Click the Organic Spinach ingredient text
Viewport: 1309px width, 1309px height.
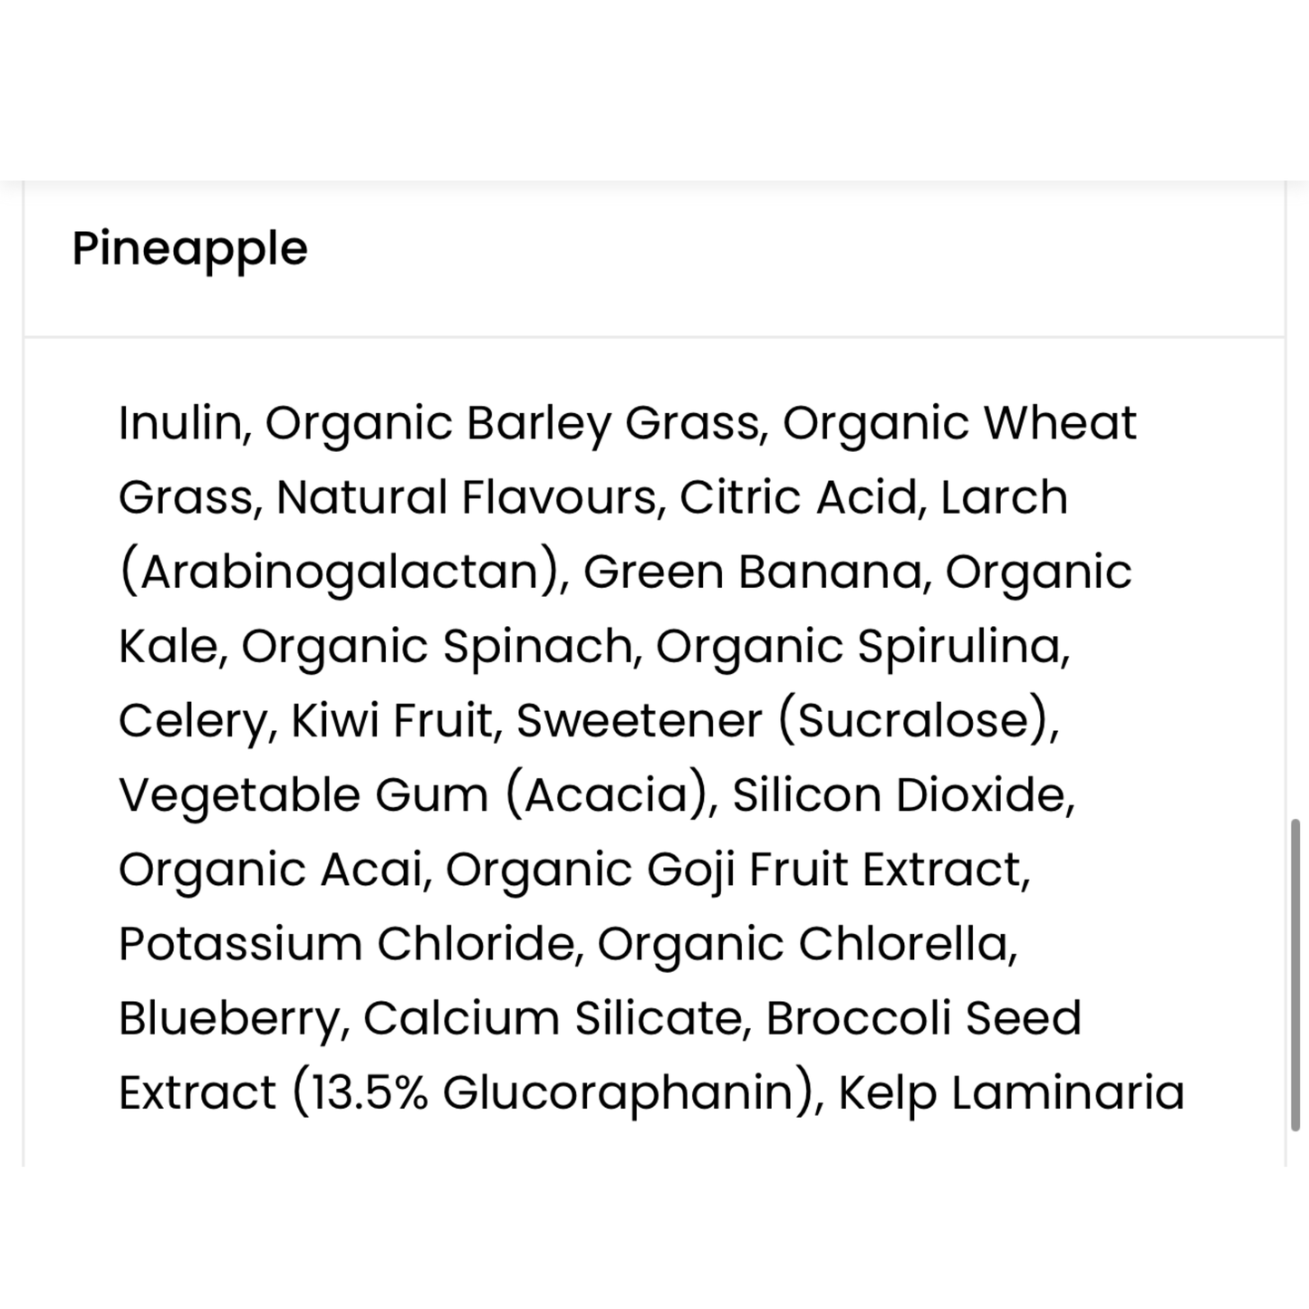(x=436, y=647)
